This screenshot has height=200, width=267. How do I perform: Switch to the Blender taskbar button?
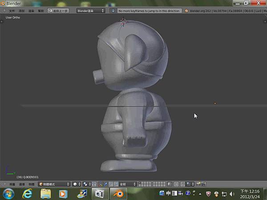[118, 194]
